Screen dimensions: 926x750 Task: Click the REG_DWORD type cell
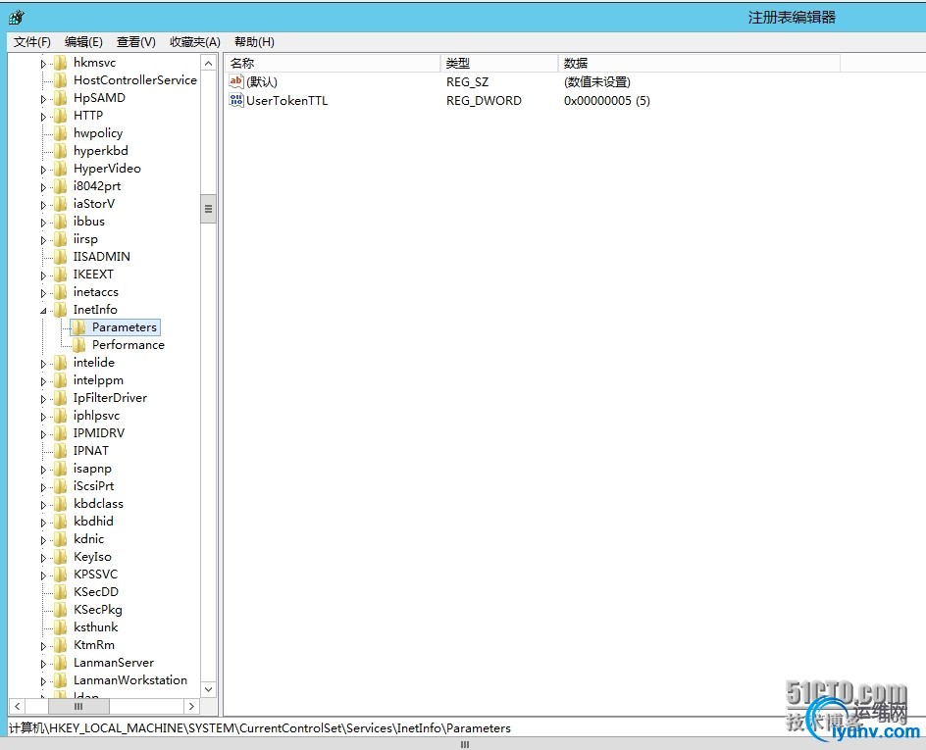[484, 101]
